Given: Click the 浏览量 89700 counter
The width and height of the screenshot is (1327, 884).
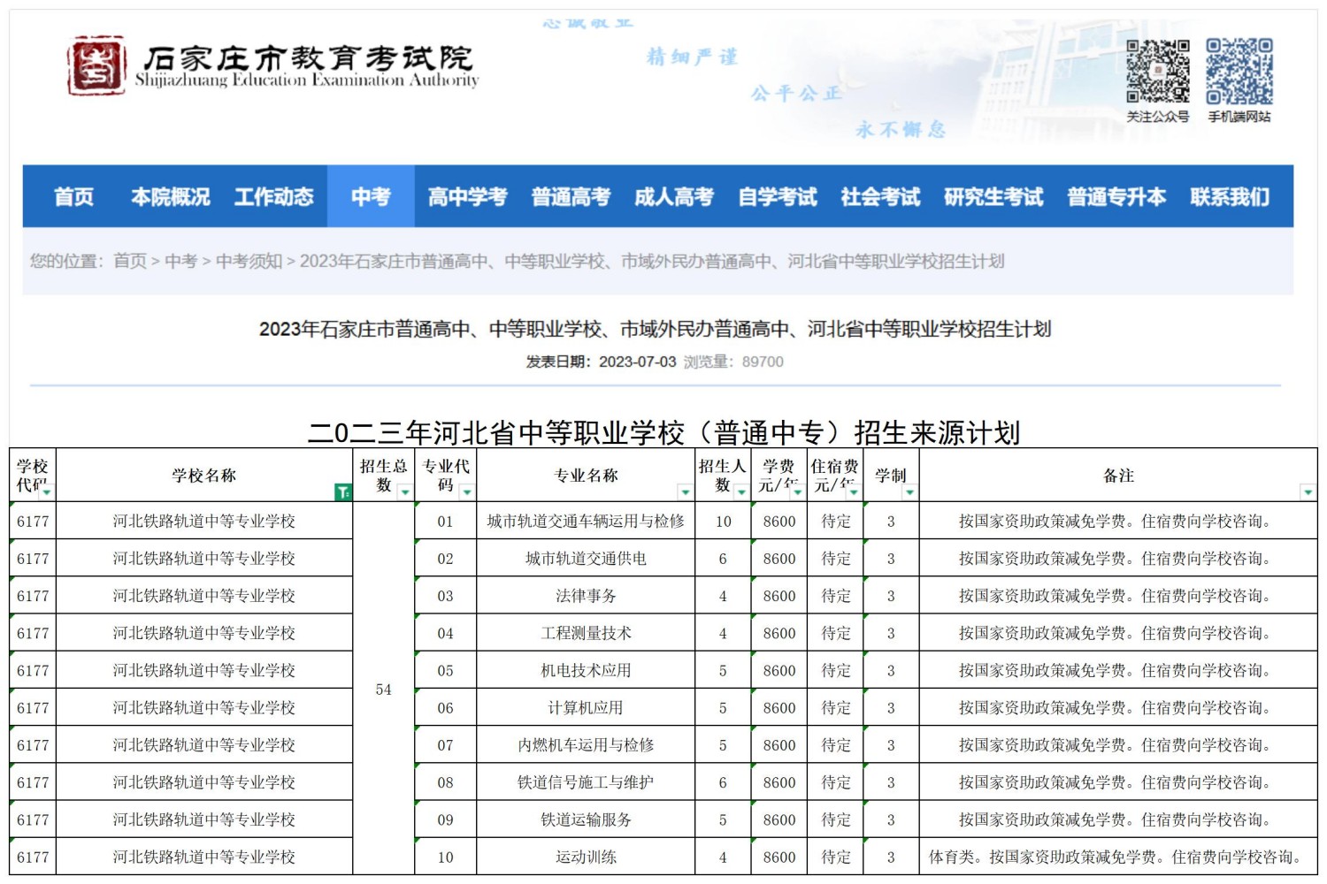Looking at the screenshot, I should click(x=733, y=362).
